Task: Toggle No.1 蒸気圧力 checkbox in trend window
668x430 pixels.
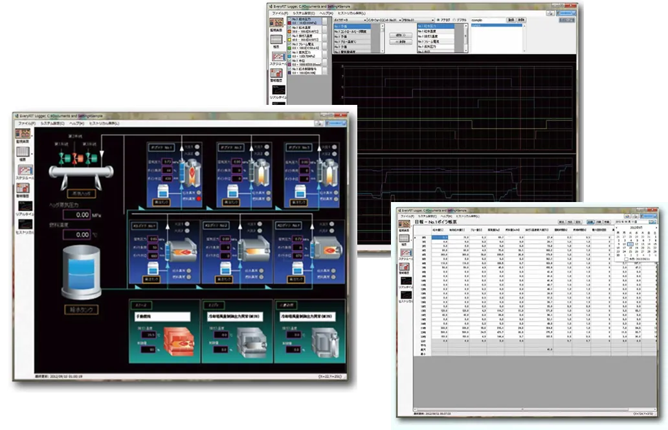Action: pyautogui.click(x=289, y=52)
